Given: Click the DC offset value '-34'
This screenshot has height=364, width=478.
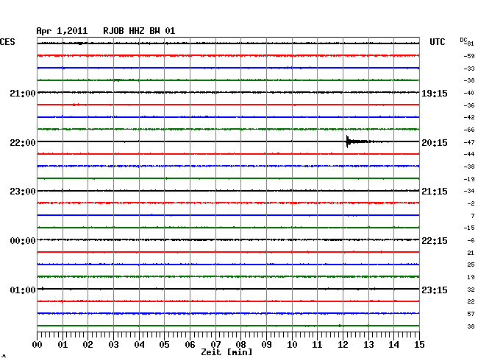Looking at the screenshot, I should (x=469, y=191).
